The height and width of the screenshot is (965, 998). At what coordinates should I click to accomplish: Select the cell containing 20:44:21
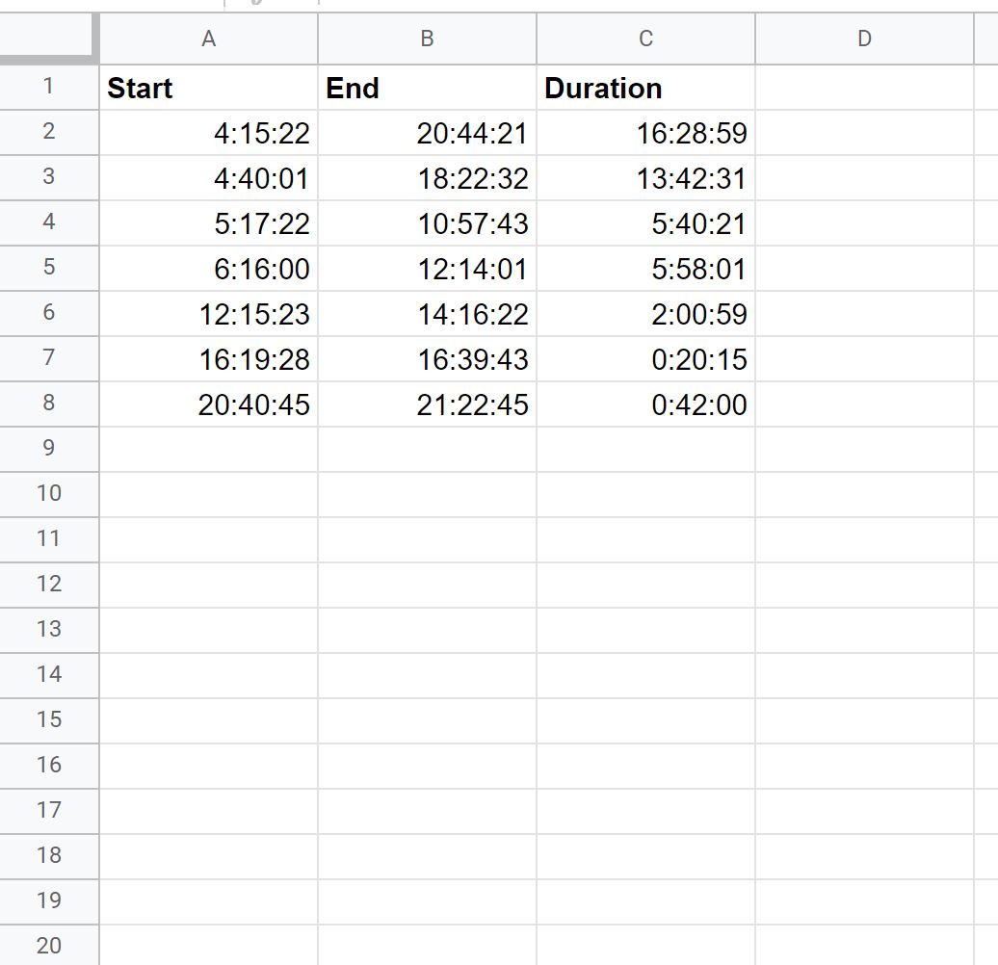[427, 133]
